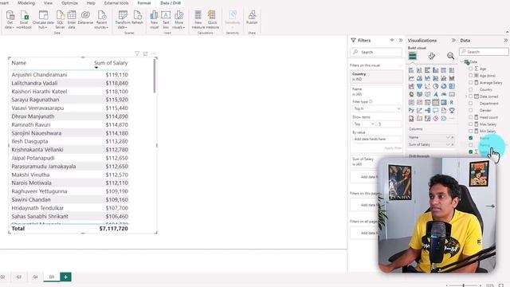
Task: Switch to page tab Q4
Action: pyautogui.click(x=35, y=277)
